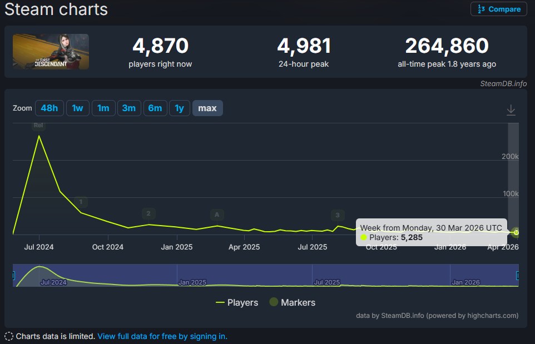535x344 pixels.
Task: Select the 1y zoom range
Action: [x=179, y=108]
